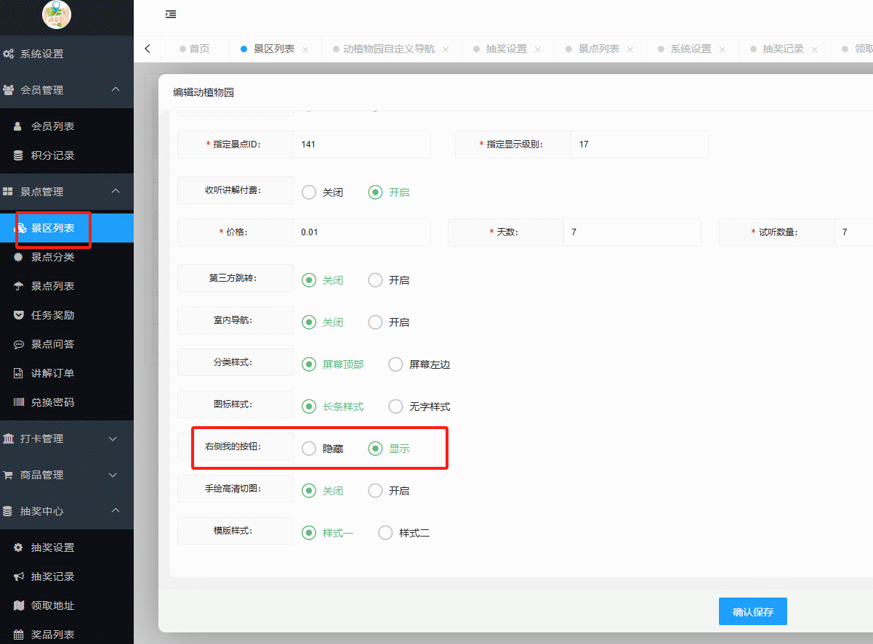
Task: Choose 屏幕左边 for 分类样式
Action: tap(419, 364)
